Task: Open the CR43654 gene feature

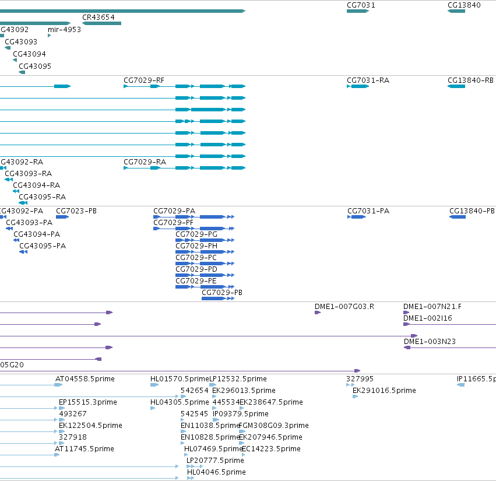Action: (x=101, y=23)
